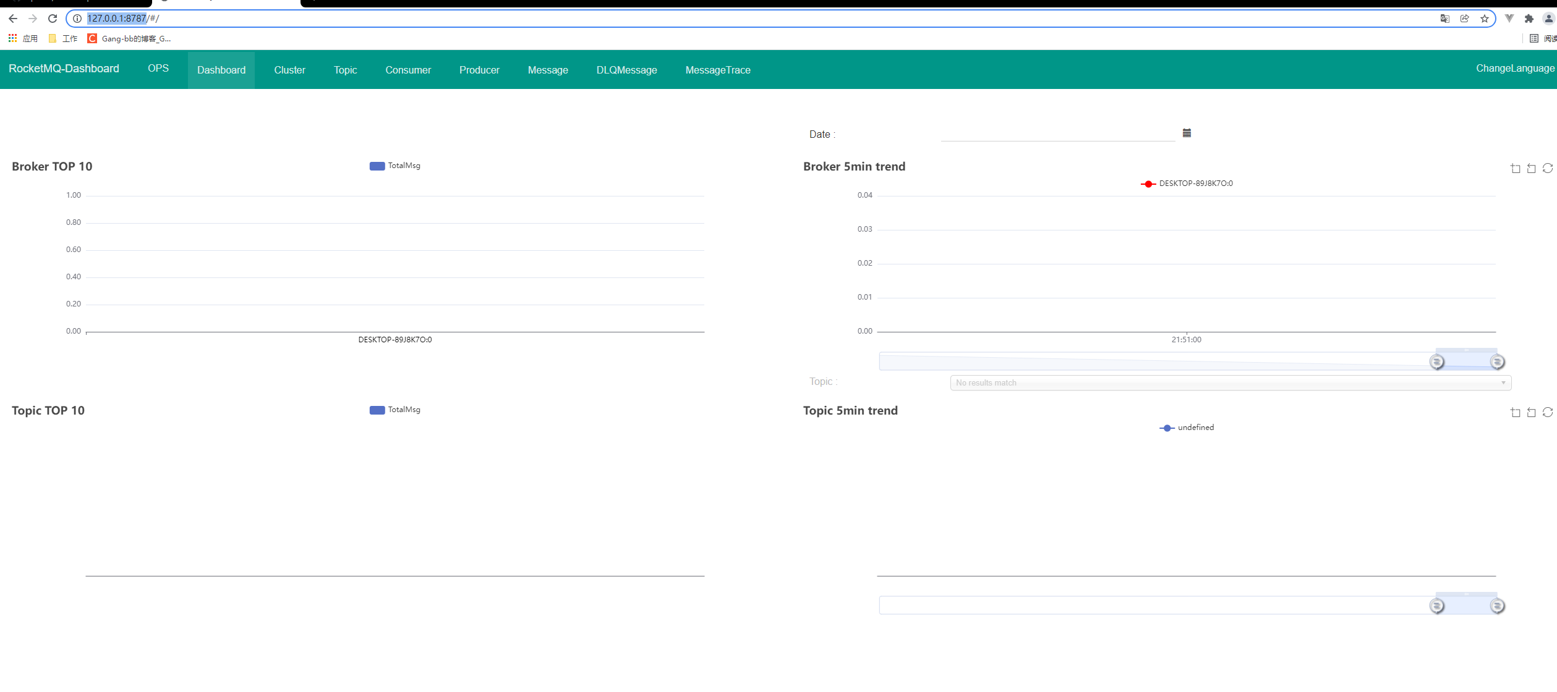This screenshot has width=1557, height=692.
Task: Switch to the Cluster tab
Action: 290,70
